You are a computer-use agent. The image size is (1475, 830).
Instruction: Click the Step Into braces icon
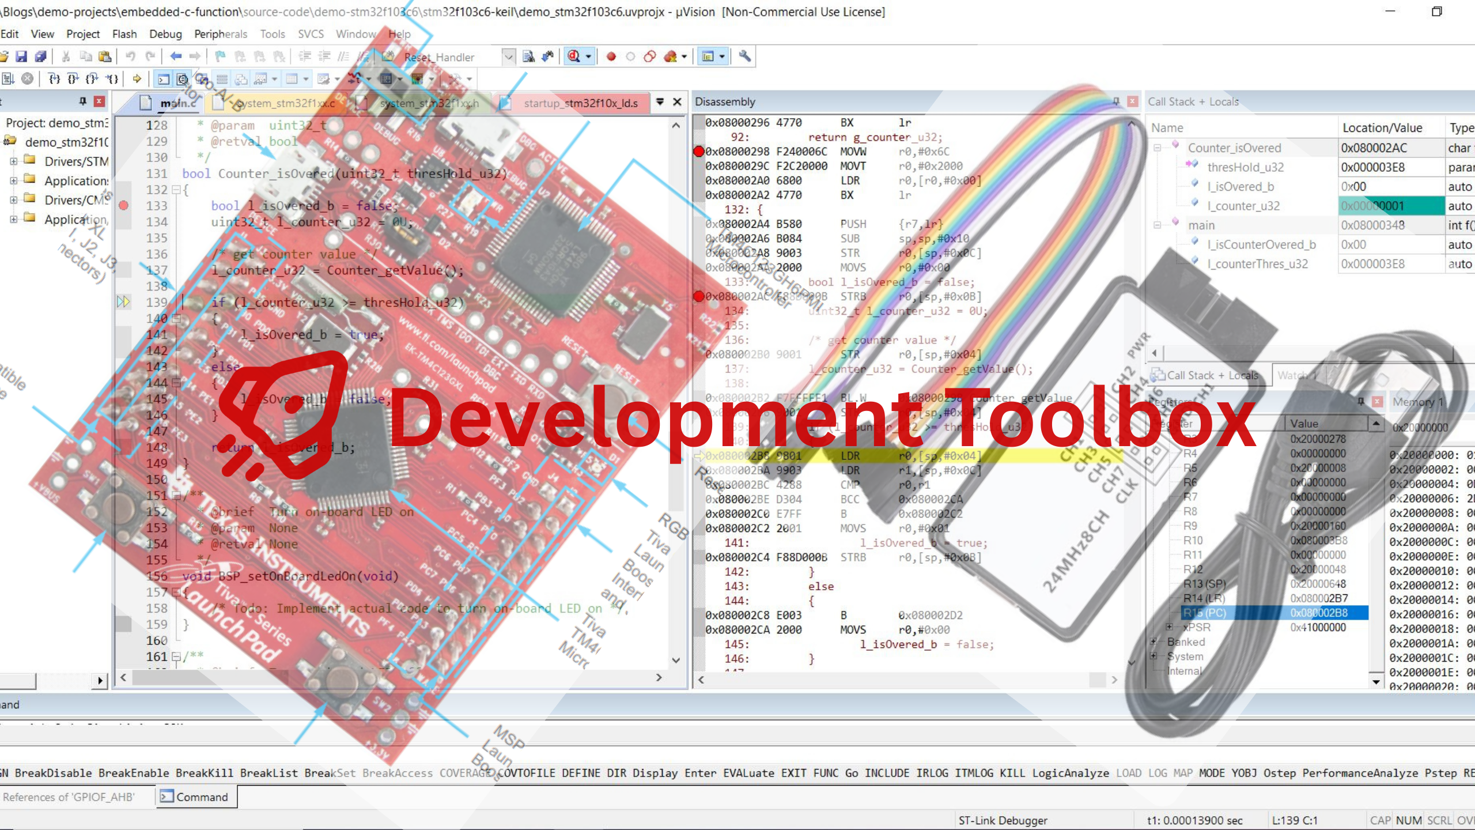pos(54,79)
